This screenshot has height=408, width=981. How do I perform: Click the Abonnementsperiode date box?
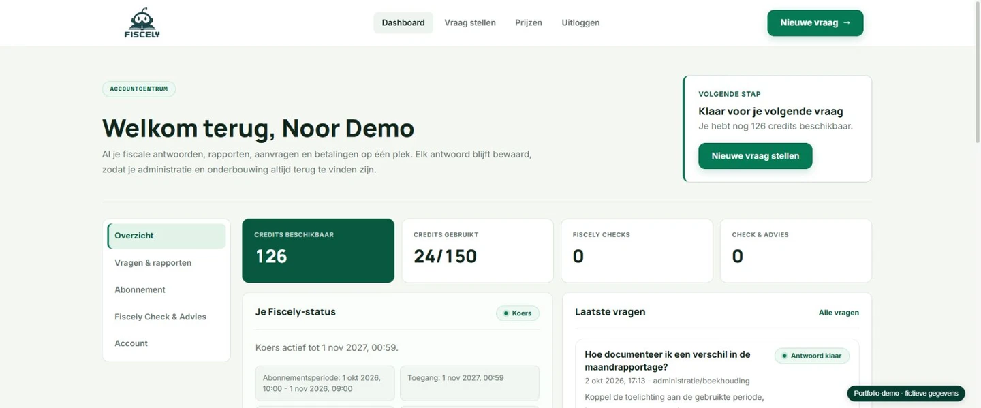click(325, 383)
